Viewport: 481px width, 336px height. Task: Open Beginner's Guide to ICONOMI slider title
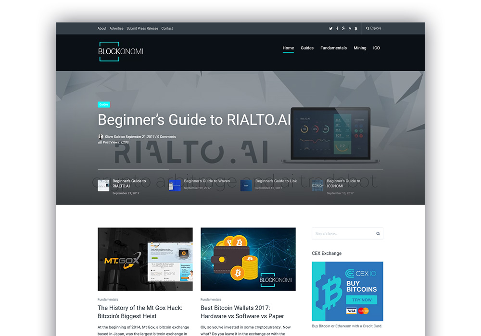coord(343,184)
